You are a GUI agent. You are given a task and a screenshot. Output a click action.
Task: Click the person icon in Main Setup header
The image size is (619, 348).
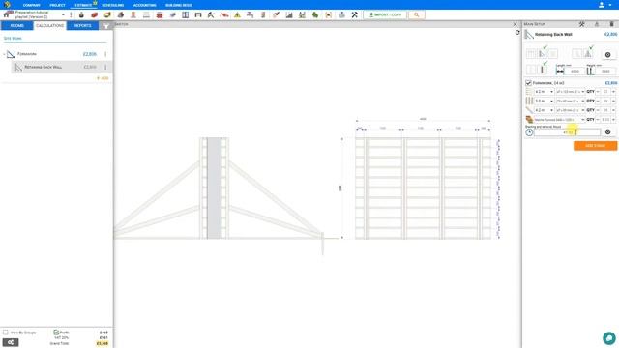pos(597,24)
